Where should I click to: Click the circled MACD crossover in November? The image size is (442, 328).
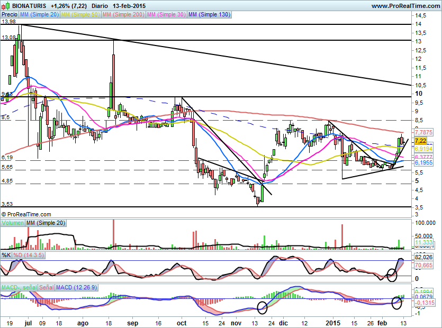[x=262, y=307]
